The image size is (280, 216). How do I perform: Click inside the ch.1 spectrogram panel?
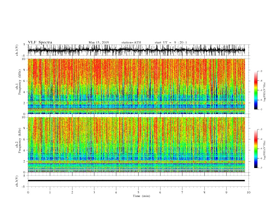click(x=136, y=86)
